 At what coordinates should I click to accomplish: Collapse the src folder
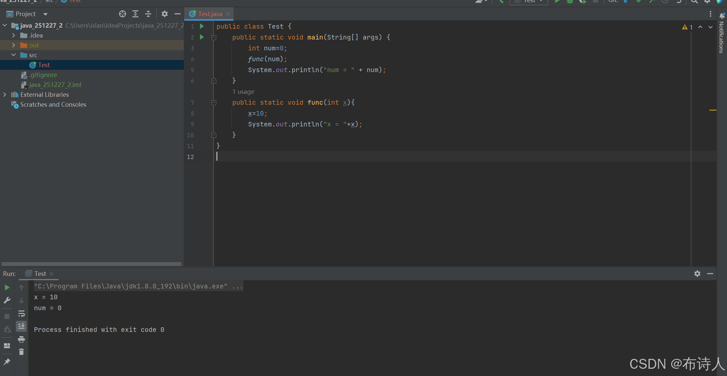click(14, 55)
